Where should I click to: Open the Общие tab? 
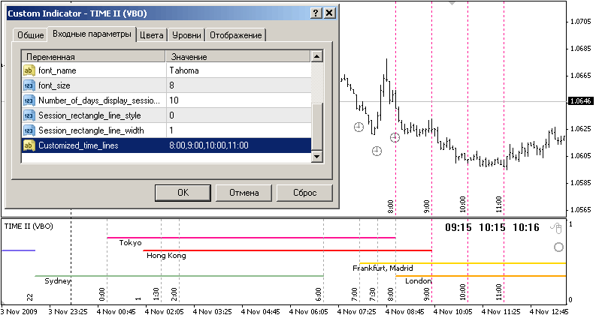coord(30,35)
